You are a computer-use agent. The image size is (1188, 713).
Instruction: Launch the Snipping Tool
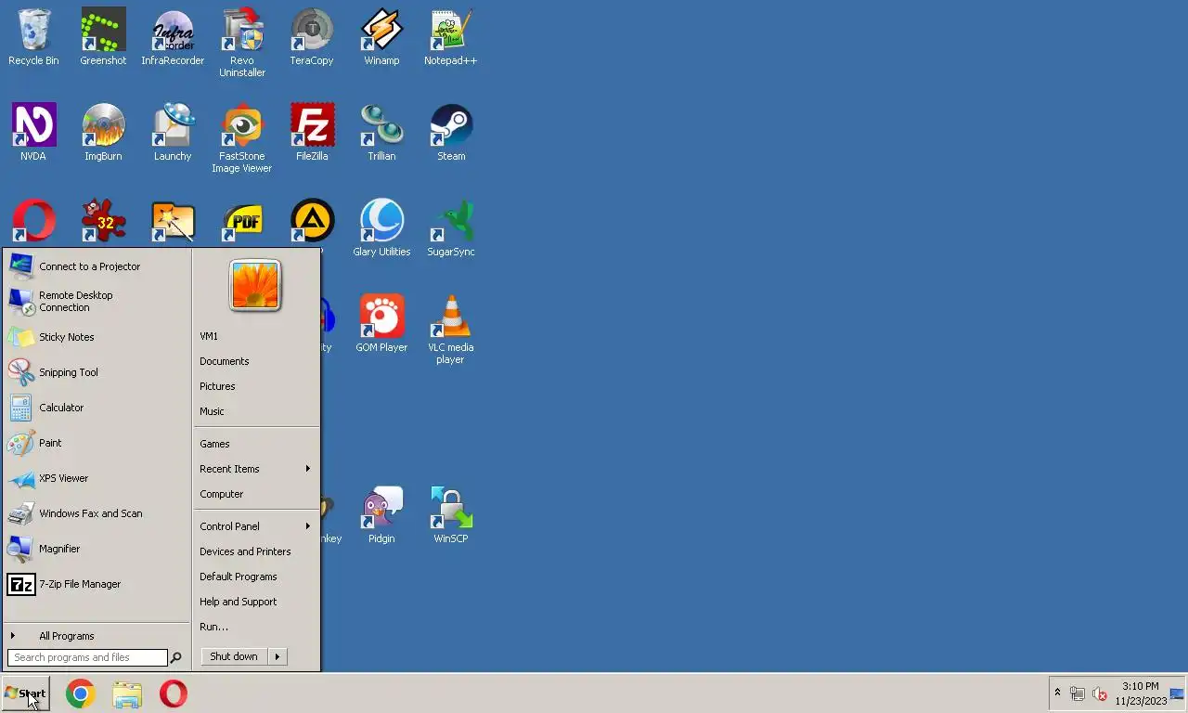[97, 372]
